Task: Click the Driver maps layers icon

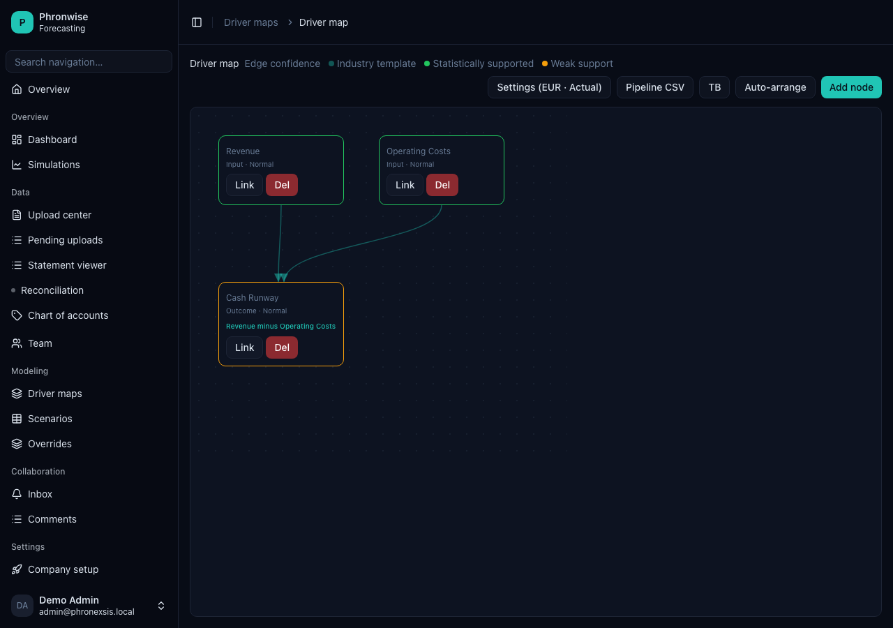Action: pos(17,394)
